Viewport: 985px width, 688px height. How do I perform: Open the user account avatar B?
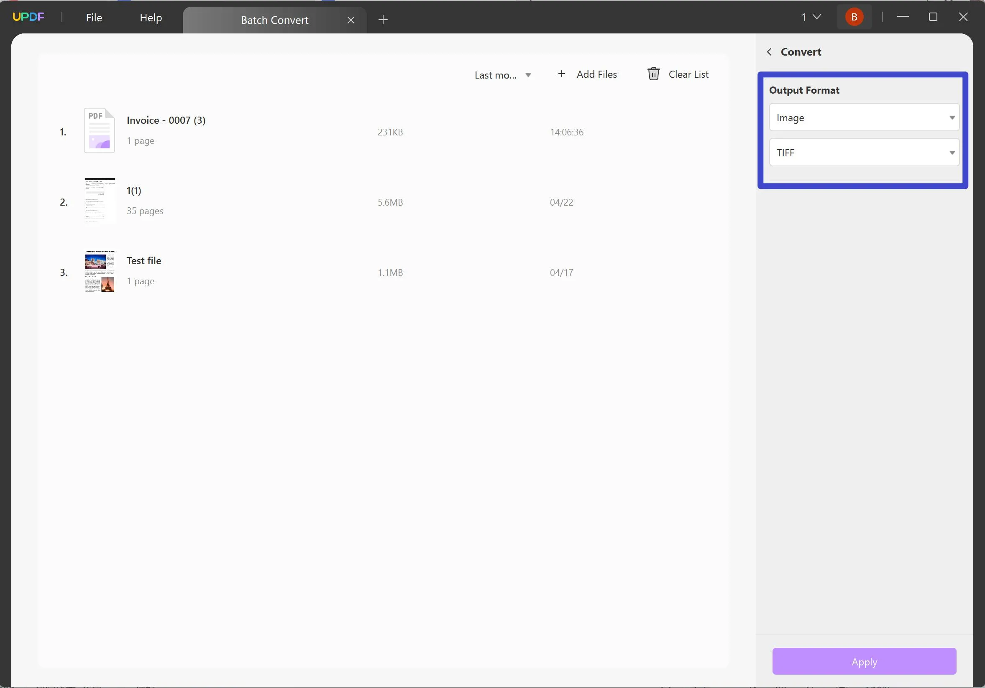point(854,17)
